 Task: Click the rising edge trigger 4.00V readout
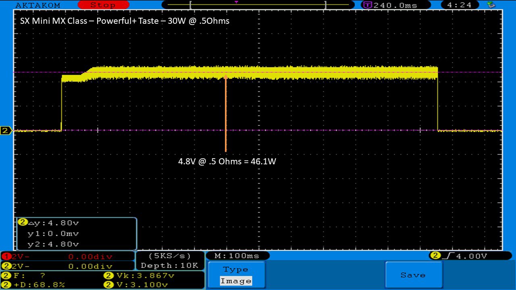[x=459, y=256]
